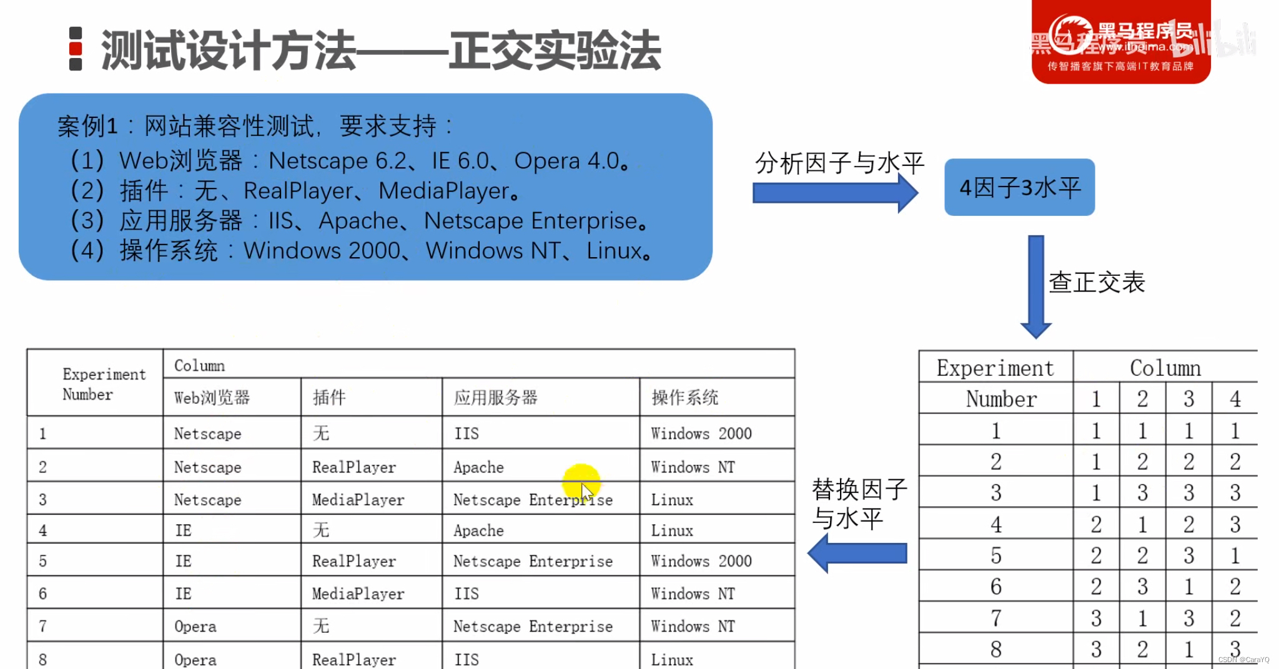This screenshot has height=669, width=1279.
Task: Click the Web浏览器 column header
Action: pyautogui.click(x=232, y=397)
